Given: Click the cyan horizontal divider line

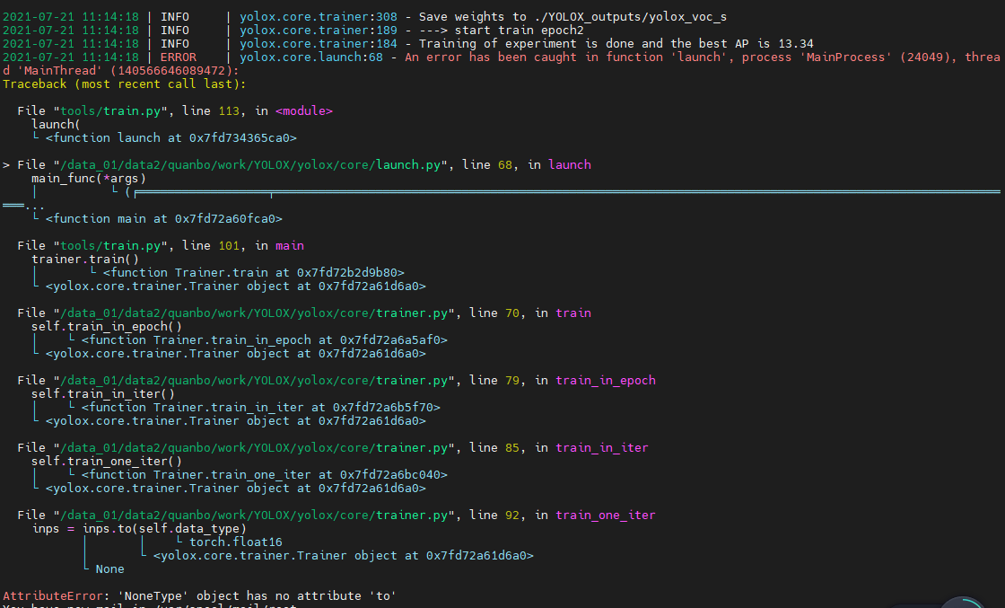Looking at the screenshot, I should (x=538, y=191).
